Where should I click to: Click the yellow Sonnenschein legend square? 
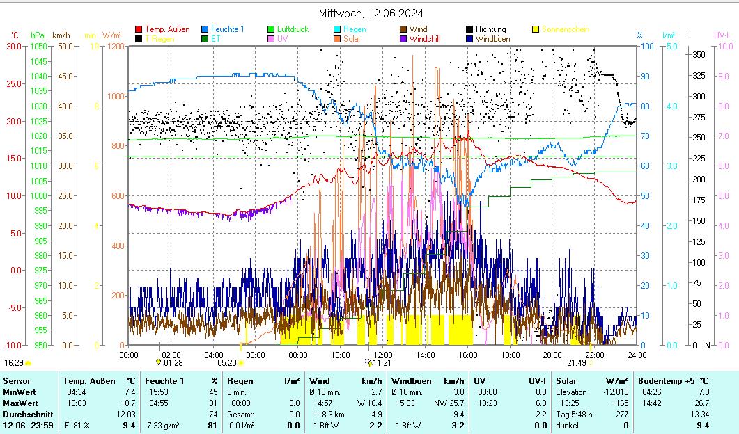point(536,30)
